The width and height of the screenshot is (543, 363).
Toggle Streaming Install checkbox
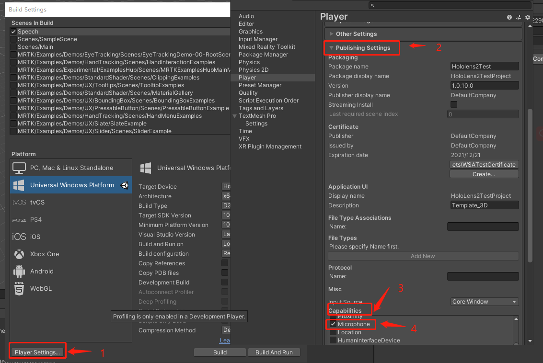coord(454,104)
